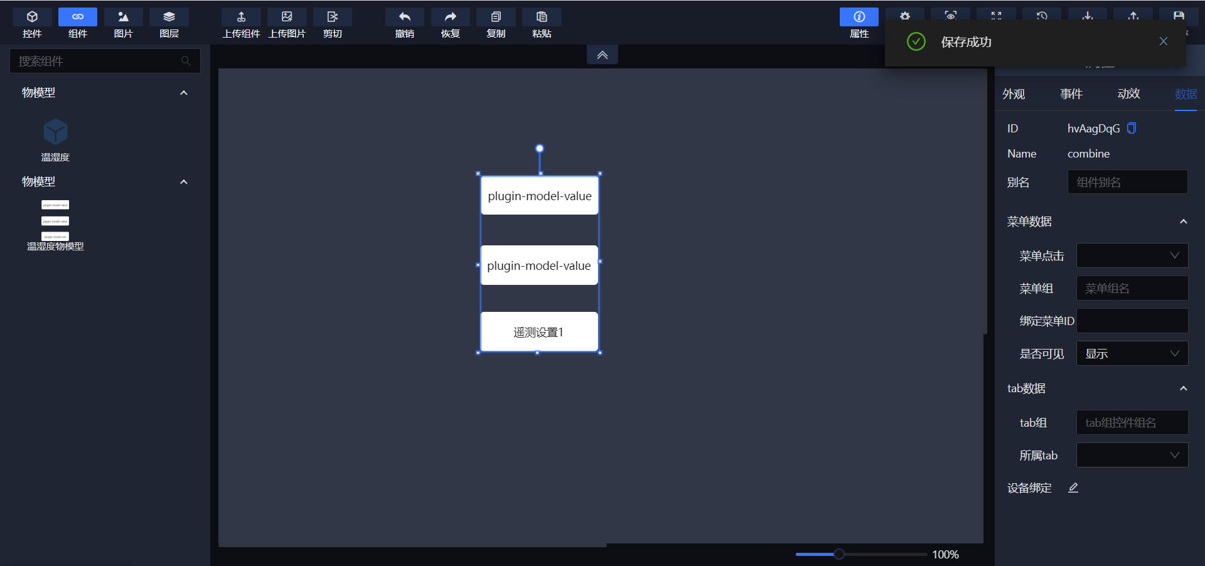Switch to the 外观 tab
This screenshot has height=566, width=1205.
coord(1014,93)
